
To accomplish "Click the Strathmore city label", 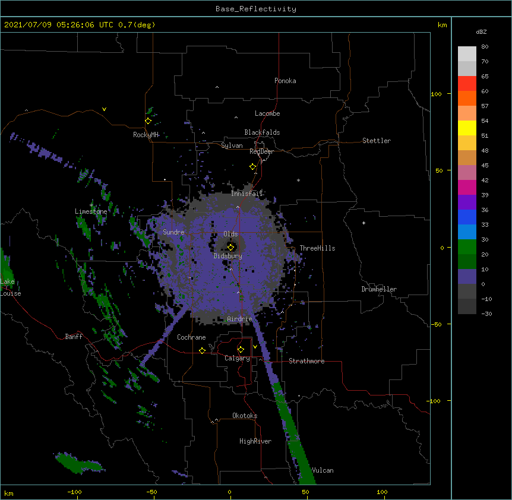I will click(306, 361).
